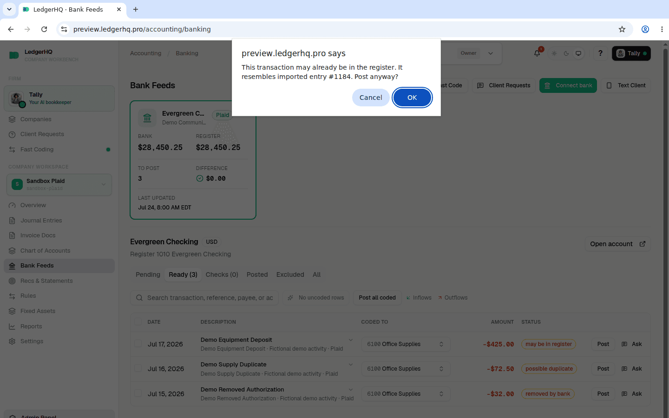Switch to the All tab
This screenshot has height=418, width=669.
pos(316,274)
